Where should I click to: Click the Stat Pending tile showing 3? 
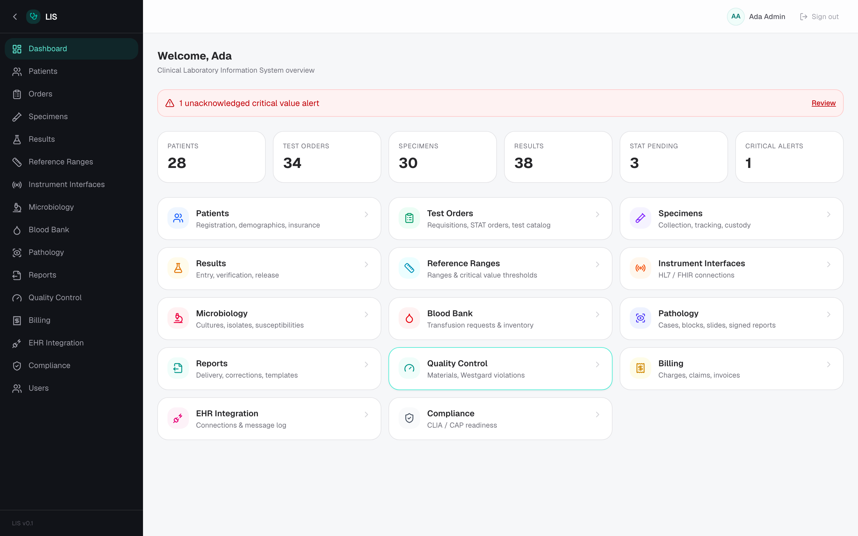[673, 157]
